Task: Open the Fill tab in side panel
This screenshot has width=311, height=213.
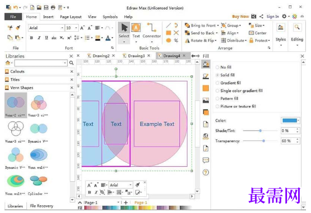Action: 205,64
